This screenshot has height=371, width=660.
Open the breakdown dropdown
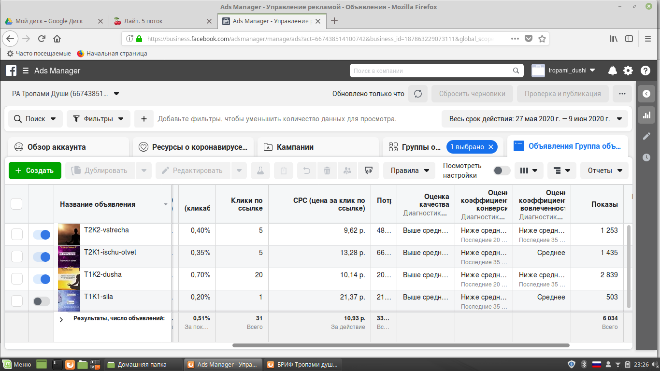point(562,171)
